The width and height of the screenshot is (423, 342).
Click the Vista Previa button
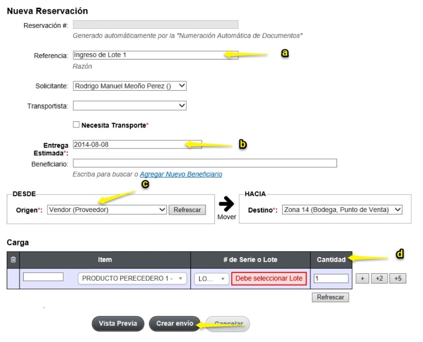click(x=118, y=324)
